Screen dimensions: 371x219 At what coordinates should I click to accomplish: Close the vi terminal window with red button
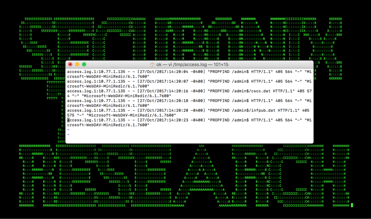pyautogui.click(x=70, y=64)
